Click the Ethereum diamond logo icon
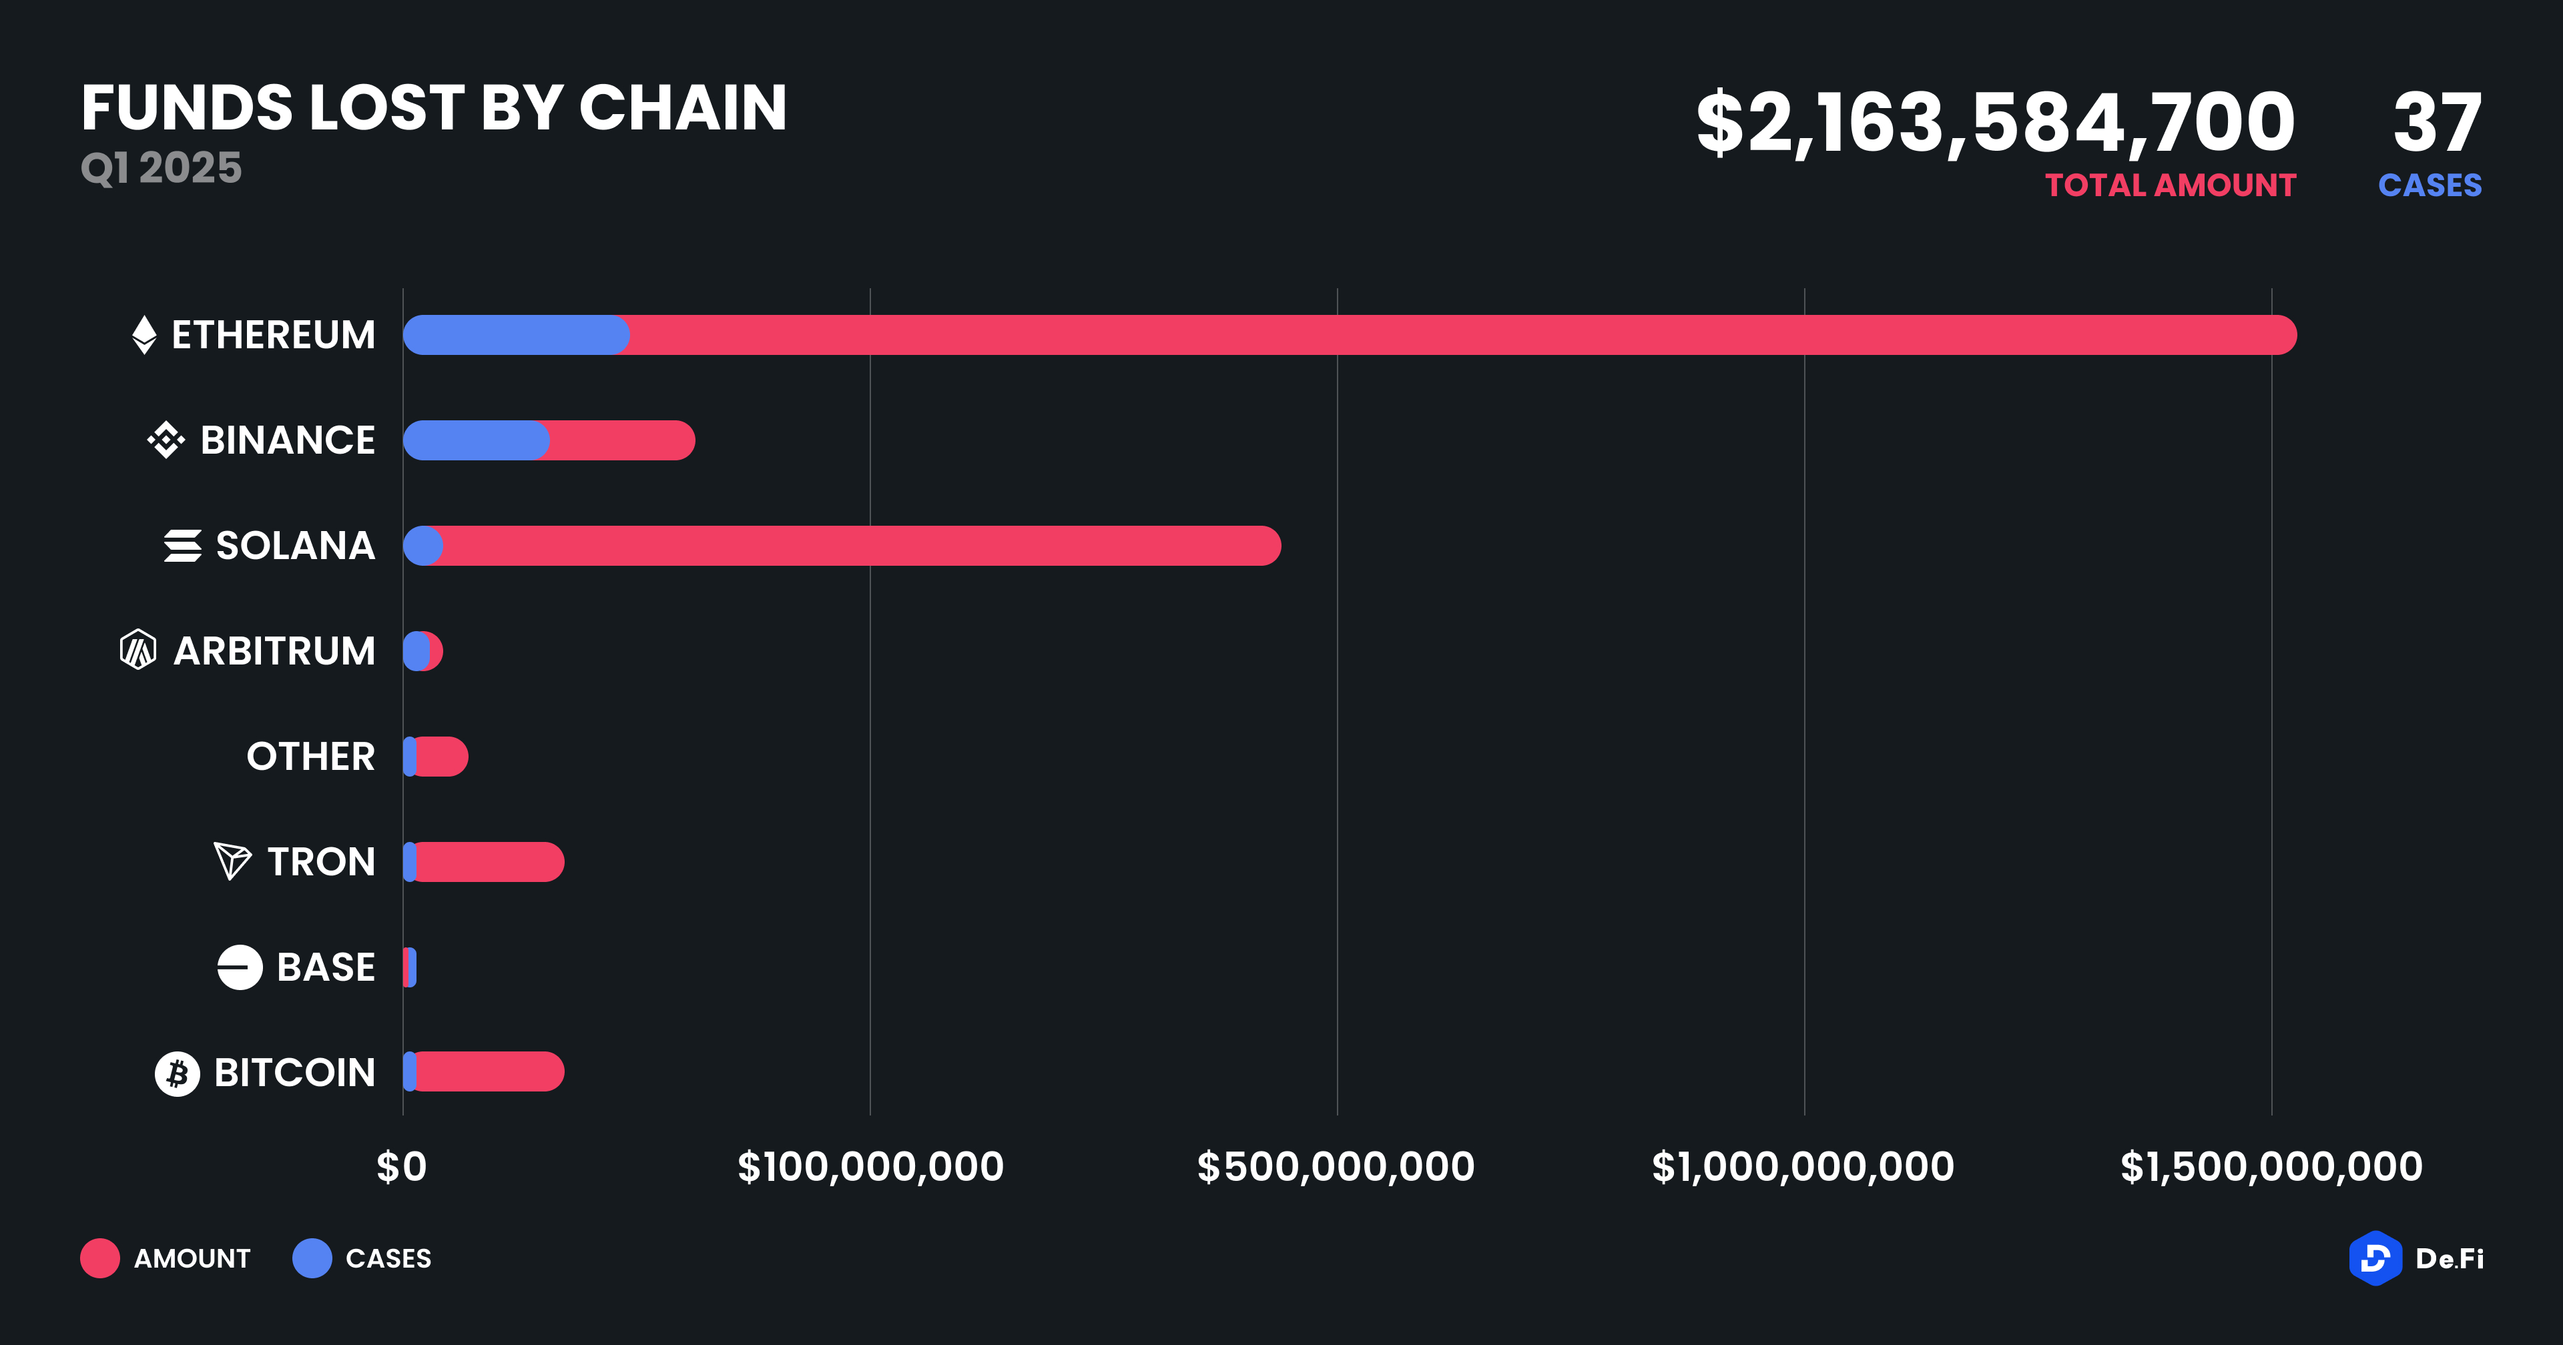The width and height of the screenshot is (2563, 1345). (144, 336)
